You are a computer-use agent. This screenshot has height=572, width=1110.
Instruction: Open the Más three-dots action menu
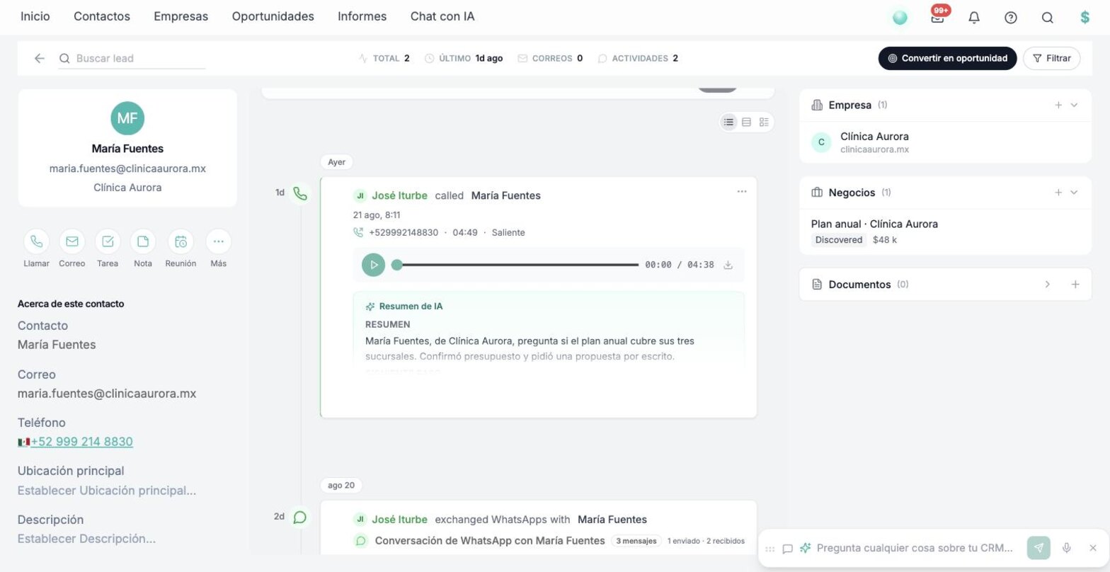(x=218, y=241)
